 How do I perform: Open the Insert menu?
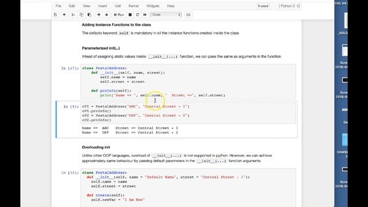[102, 6]
